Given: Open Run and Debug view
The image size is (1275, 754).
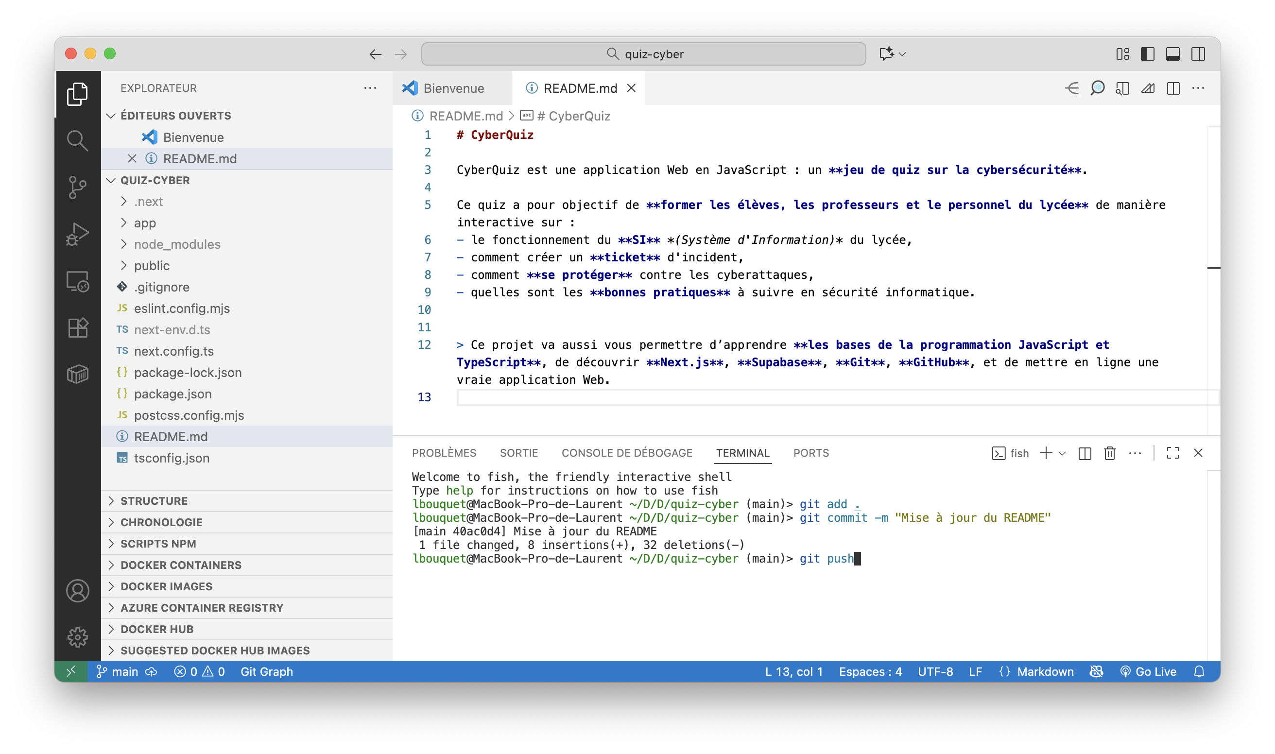Looking at the screenshot, I should [x=77, y=234].
